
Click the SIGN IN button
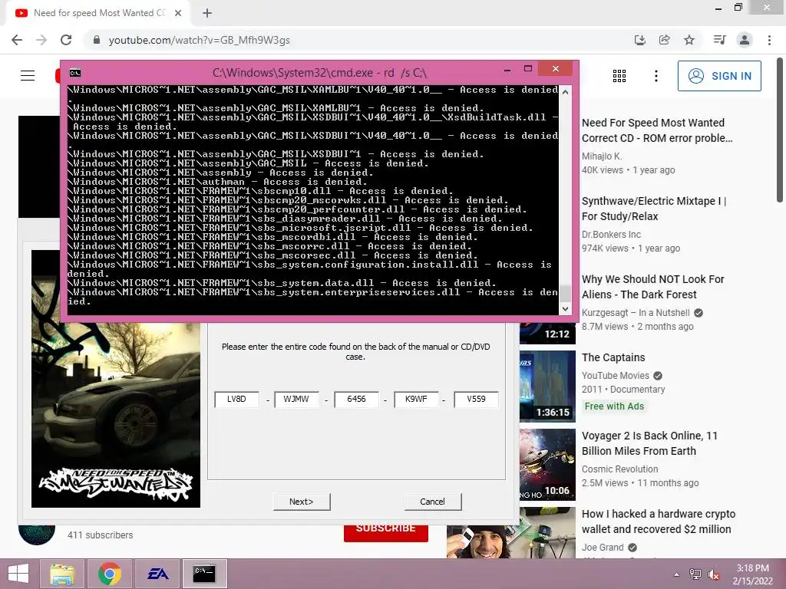719,76
